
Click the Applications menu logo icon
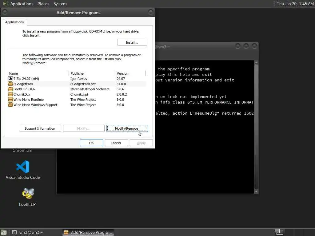tap(6, 4)
